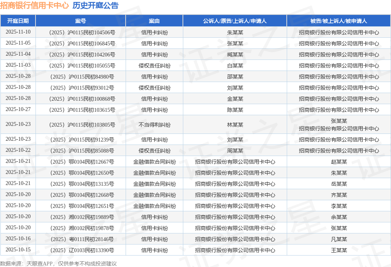
Task: Click plaintiff 林某某
Action: [235, 125]
